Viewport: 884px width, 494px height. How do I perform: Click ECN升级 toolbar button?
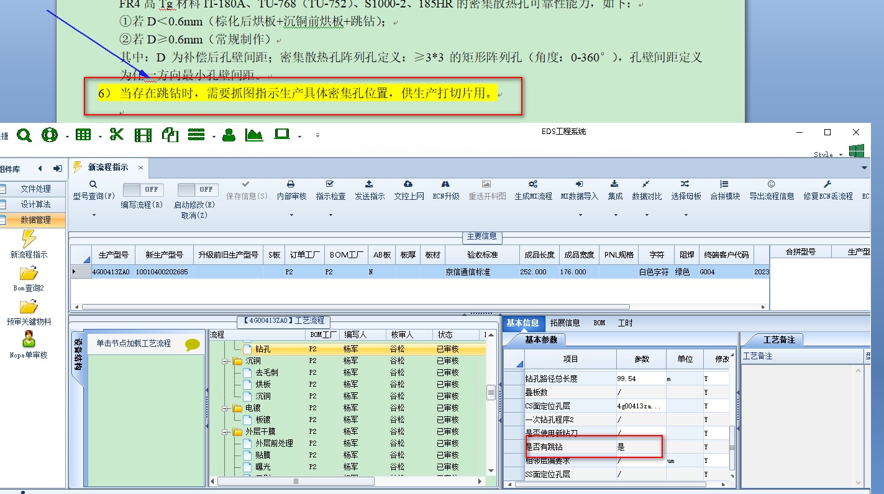445,191
